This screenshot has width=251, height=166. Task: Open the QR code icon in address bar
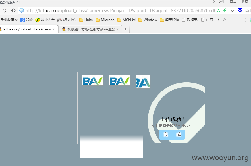tap(219, 11)
